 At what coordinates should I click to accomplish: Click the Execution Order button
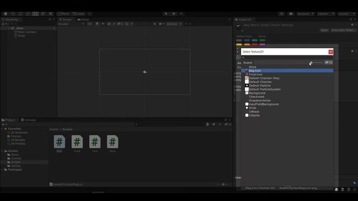point(343,30)
